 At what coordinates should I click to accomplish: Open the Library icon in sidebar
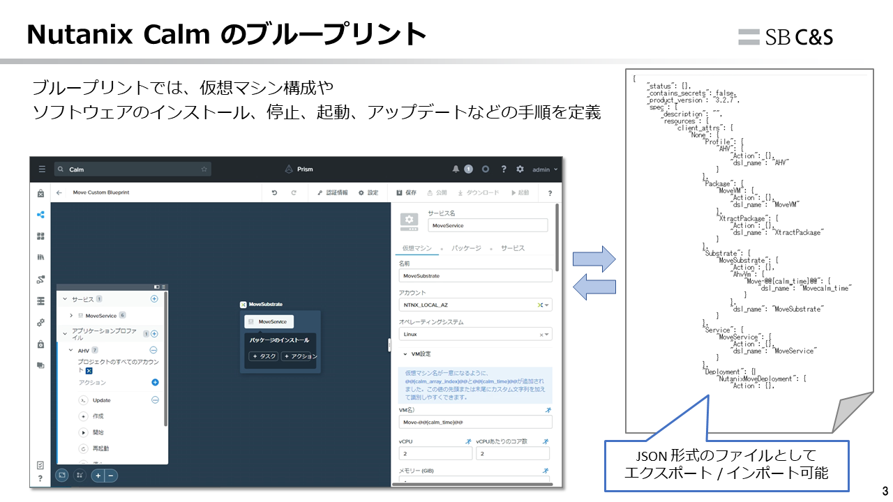[x=40, y=257]
